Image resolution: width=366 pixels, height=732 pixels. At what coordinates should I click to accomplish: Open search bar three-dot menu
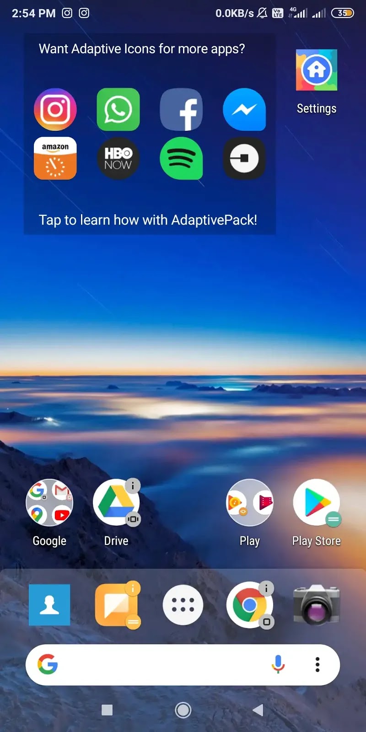point(318,664)
